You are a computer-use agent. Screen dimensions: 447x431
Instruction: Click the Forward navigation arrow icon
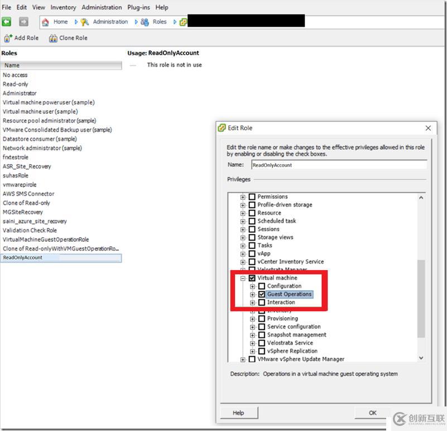[x=23, y=22]
